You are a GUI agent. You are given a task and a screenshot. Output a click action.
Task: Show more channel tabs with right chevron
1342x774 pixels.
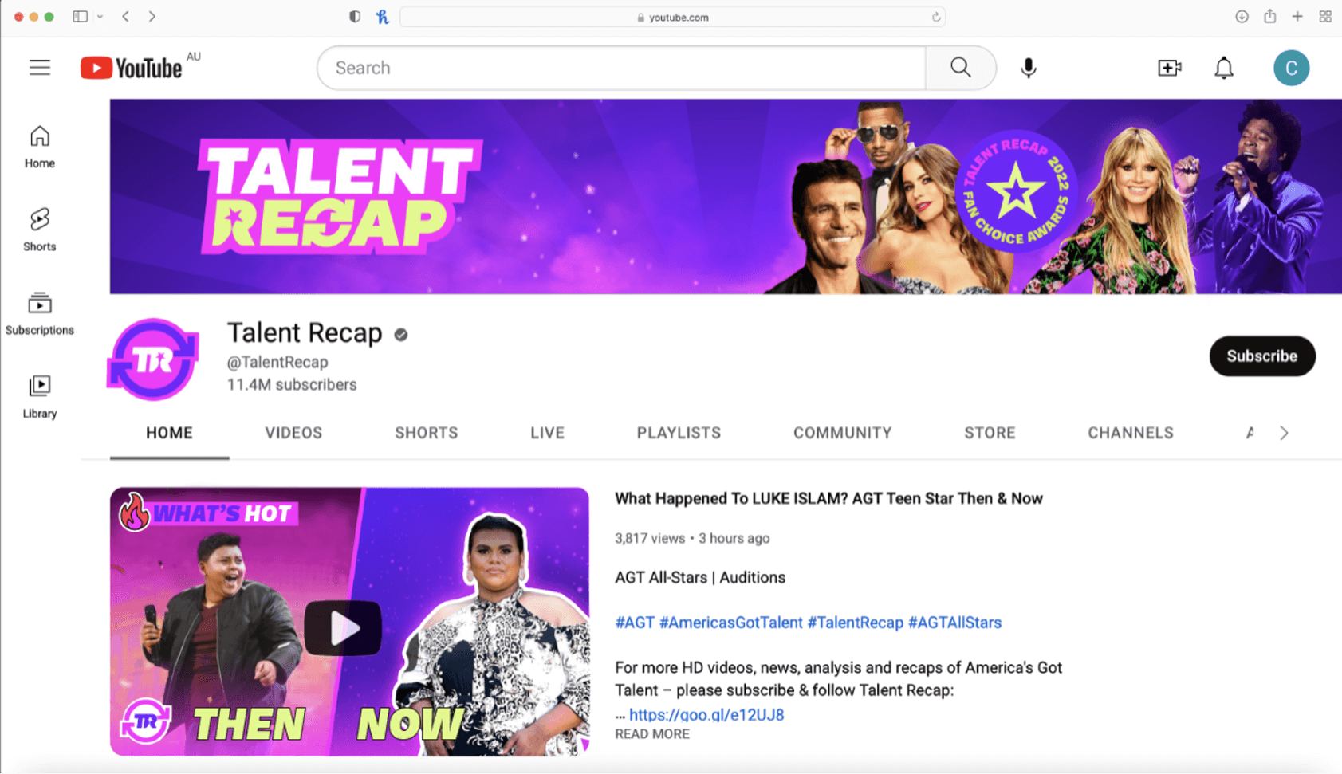1284,433
